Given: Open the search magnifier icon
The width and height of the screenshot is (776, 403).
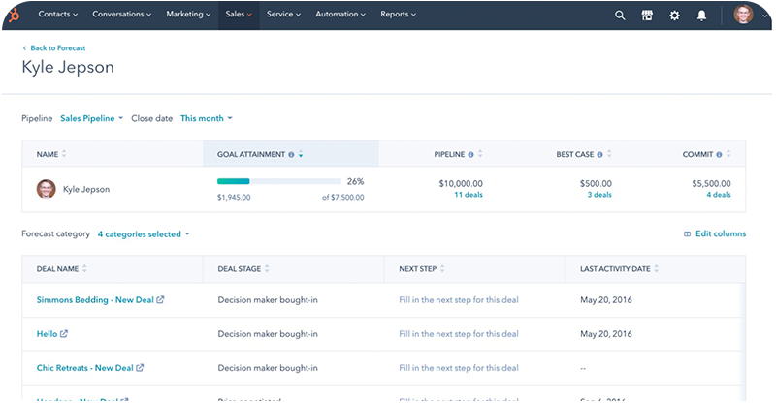Looking at the screenshot, I should 620,15.
